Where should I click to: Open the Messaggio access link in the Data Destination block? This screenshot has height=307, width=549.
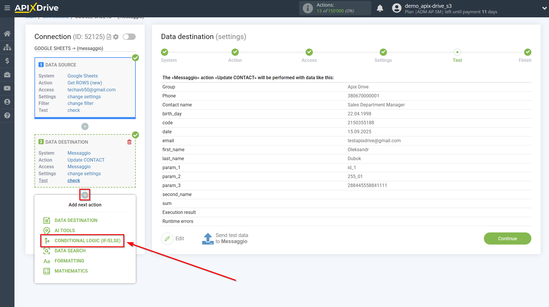[79, 167]
